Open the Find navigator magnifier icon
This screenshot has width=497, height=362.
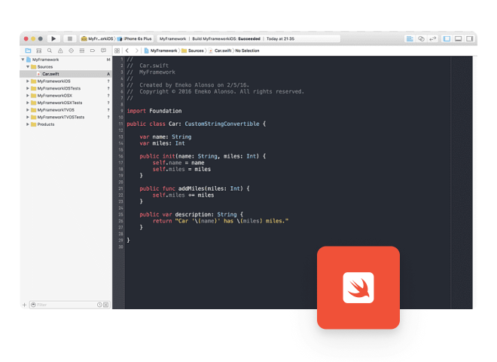[x=50, y=51]
